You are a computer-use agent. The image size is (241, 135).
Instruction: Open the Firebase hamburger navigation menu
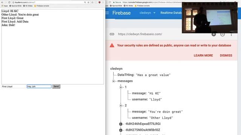pos(107,13)
